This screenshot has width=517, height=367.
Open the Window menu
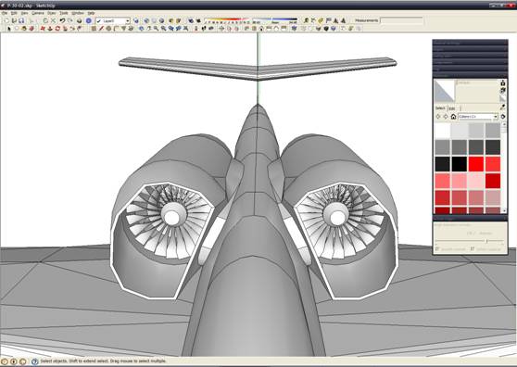[78, 13]
